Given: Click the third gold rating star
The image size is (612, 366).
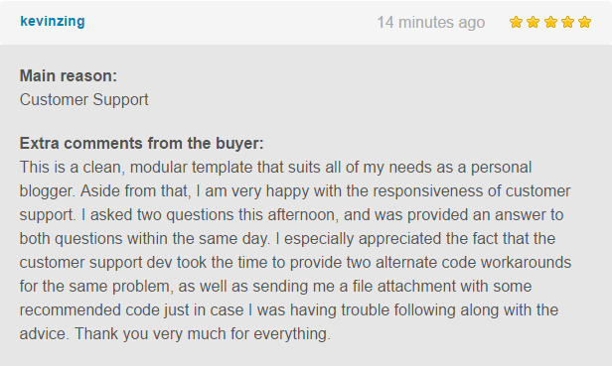Looking at the screenshot, I should pyautogui.click(x=550, y=22).
